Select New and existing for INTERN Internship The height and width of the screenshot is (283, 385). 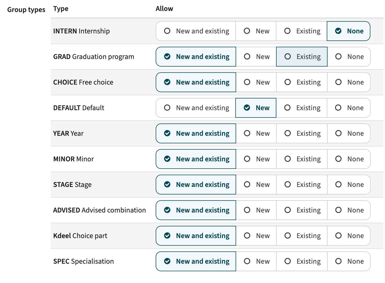[196, 31]
